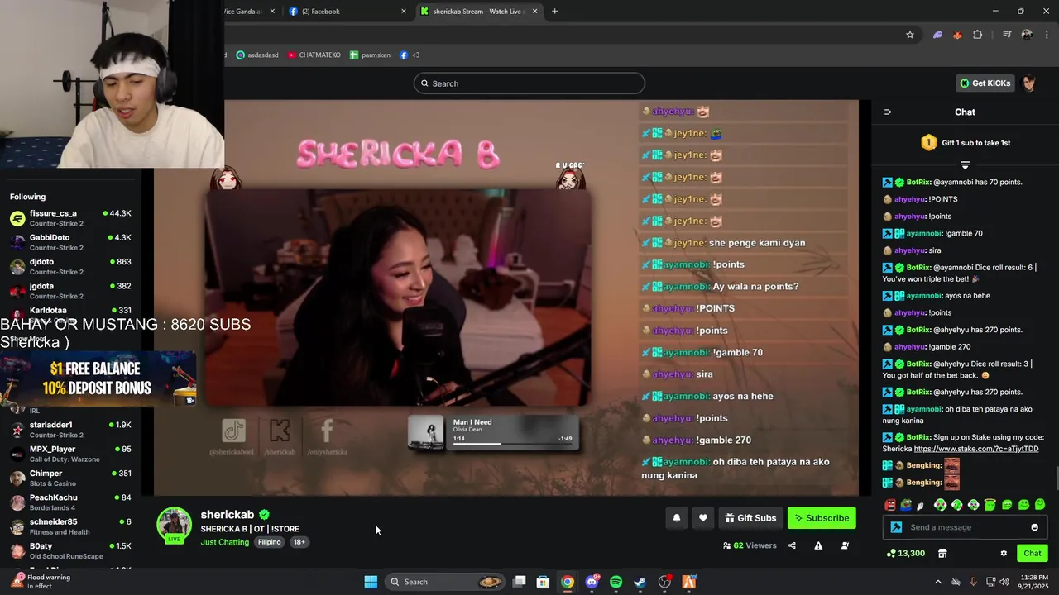Open Chrome three-dot menu
1059x595 pixels.
pyautogui.click(x=1046, y=35)
